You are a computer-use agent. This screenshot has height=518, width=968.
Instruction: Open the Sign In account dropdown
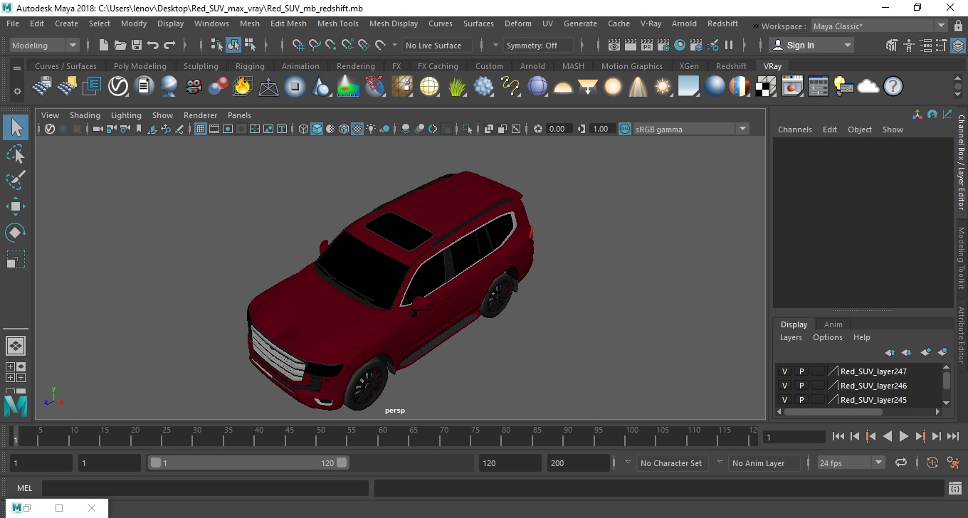coord(811,45)
